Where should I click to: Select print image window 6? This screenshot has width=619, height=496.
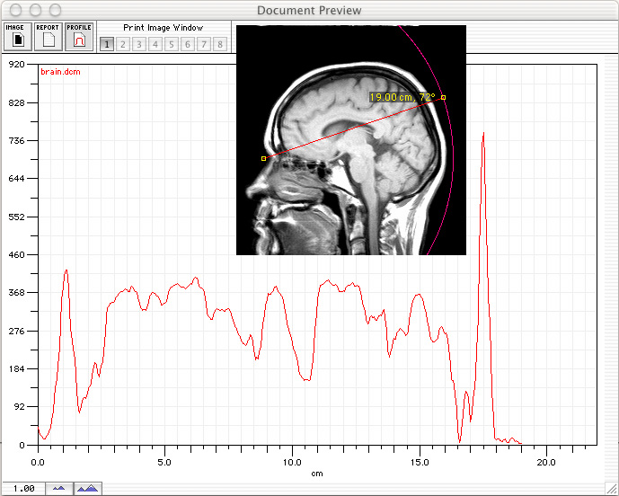click(188, 44)
